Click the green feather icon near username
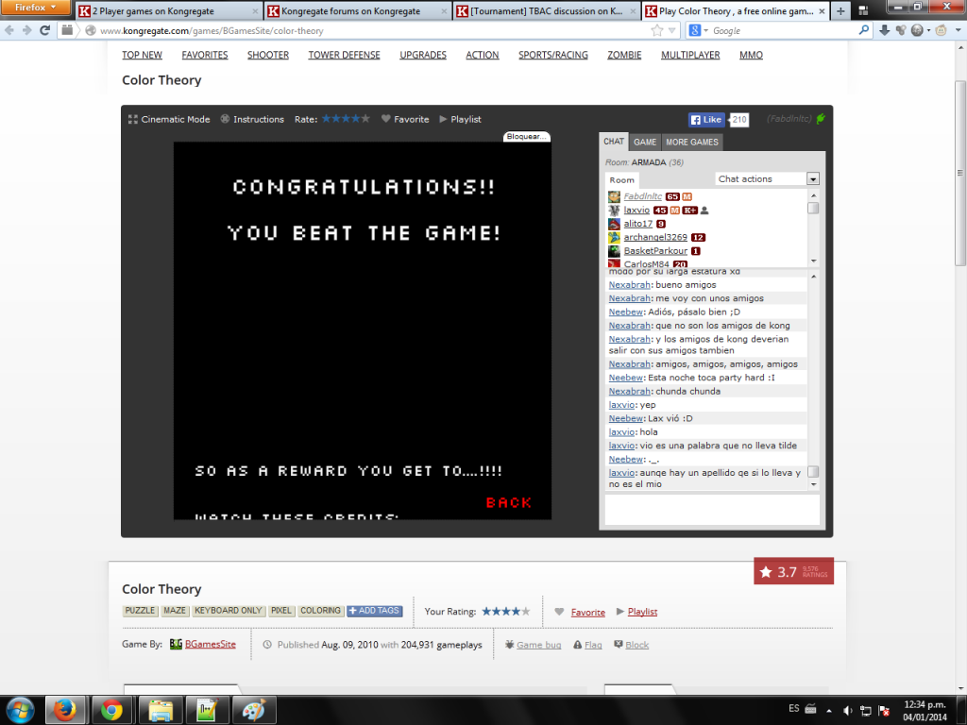 coord(821,118)
